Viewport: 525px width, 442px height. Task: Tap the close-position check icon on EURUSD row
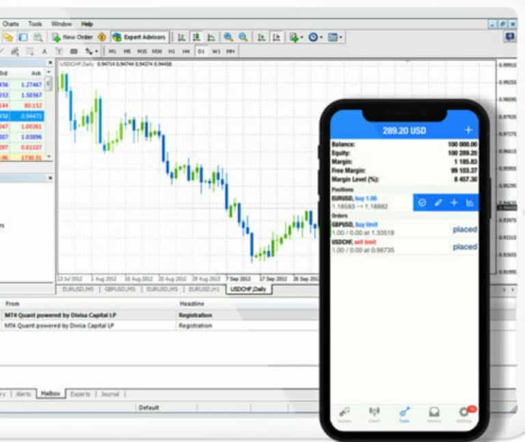point(422,203)
